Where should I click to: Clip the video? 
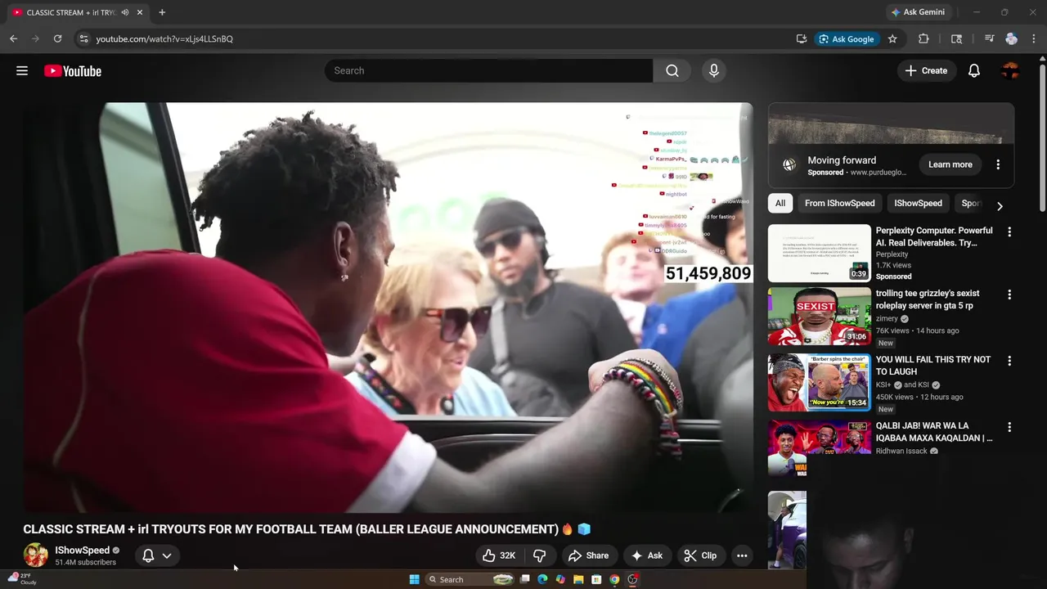tap(700, 555)
